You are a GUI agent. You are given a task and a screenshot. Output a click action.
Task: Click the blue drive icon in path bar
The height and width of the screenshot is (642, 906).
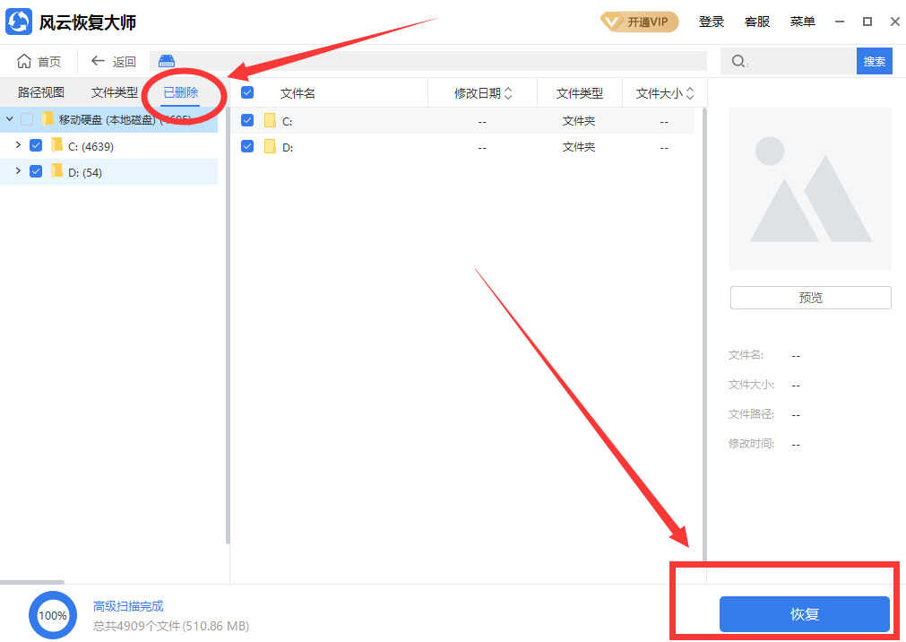click(x=167, y=61)
